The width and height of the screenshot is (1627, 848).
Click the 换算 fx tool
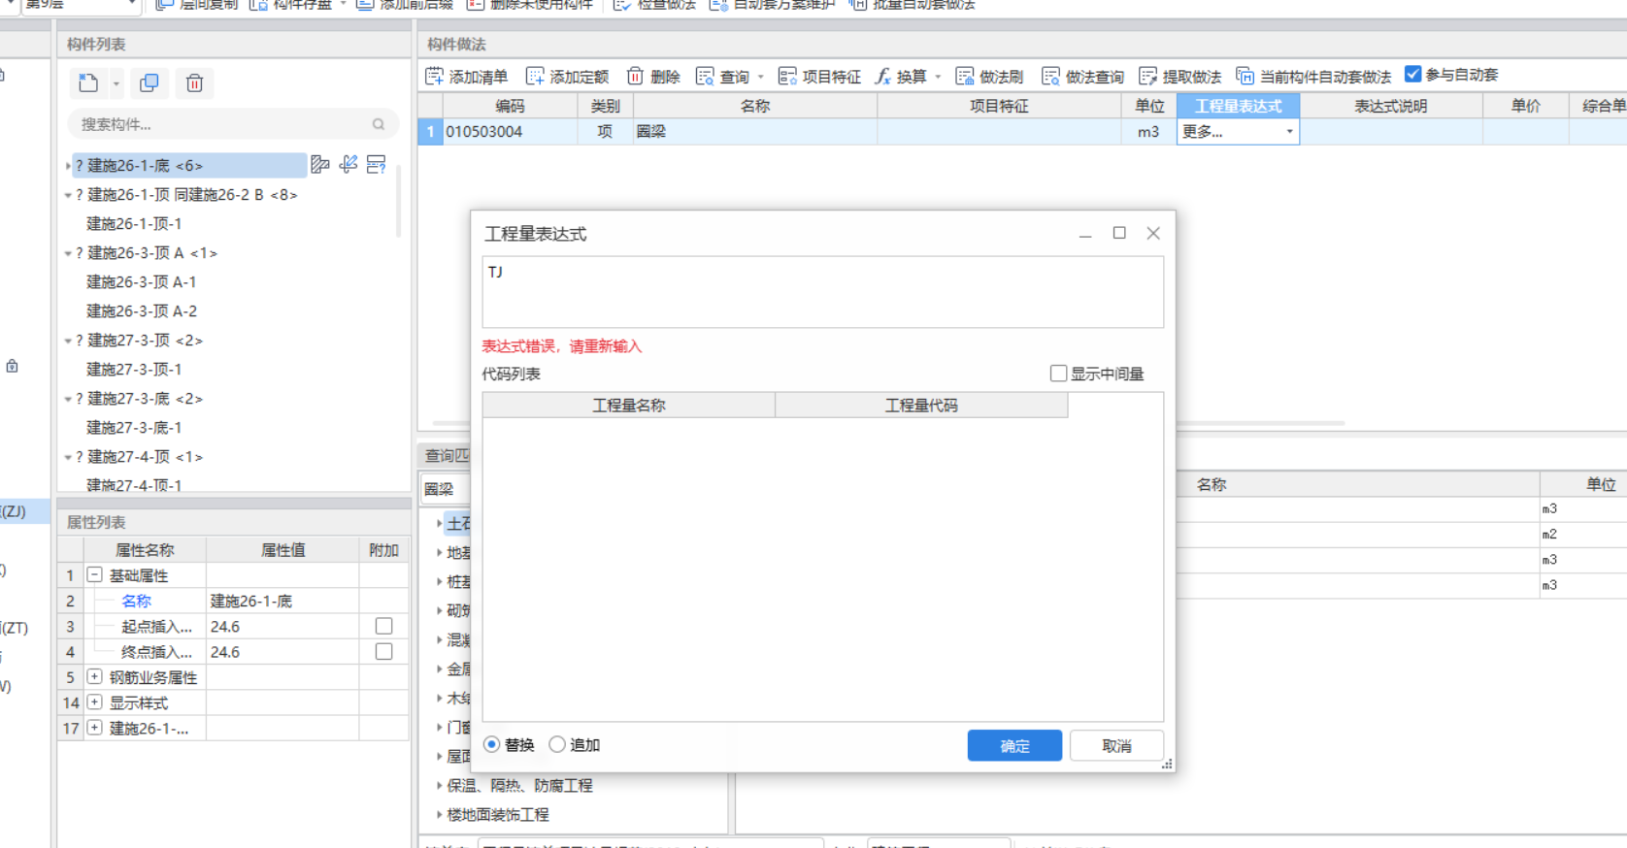point(901,77)
